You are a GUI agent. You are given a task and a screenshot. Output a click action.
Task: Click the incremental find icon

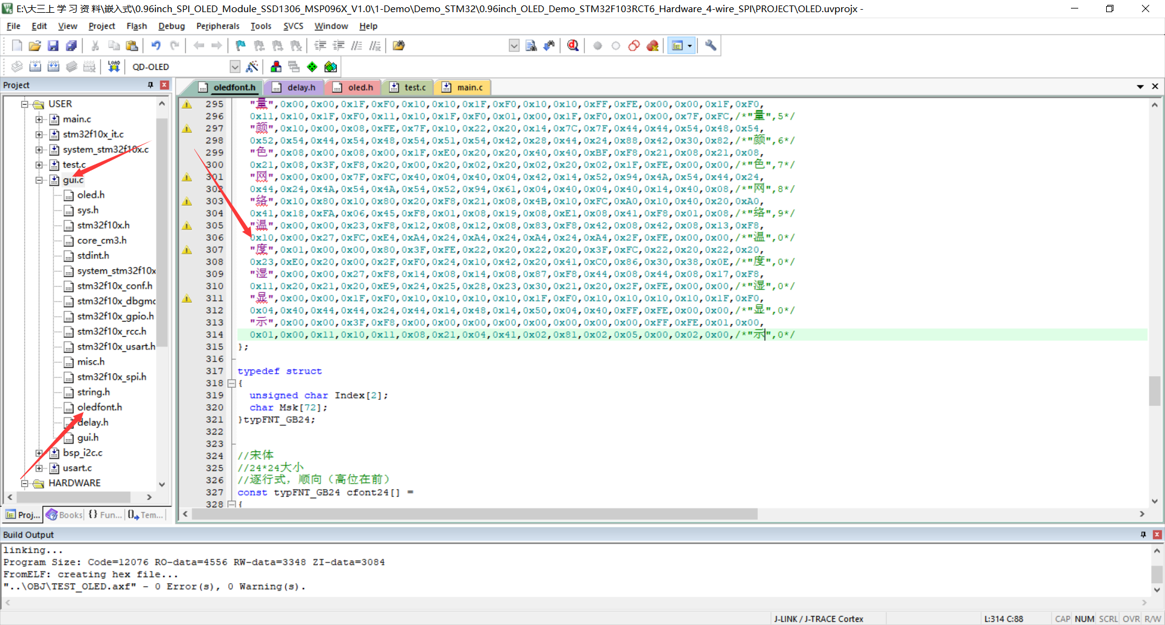pos(549,46)
